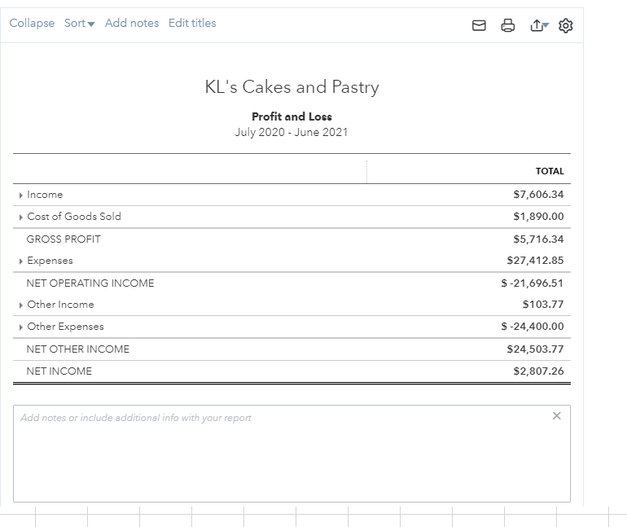Click the KL's Cakes and Pastry title

point(292,87)
